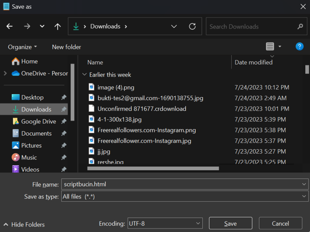The image size is (310, 232).
Task: Collapse the Earlier this week group
Action: pyautogui.click(x=84, y=74)
